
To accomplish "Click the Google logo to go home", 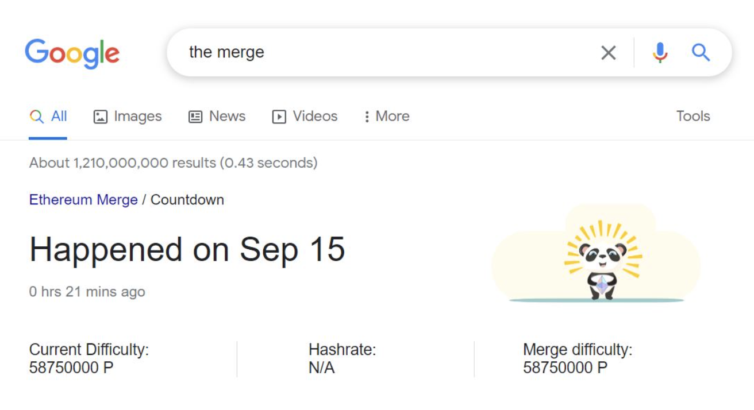I will point(72,53).
